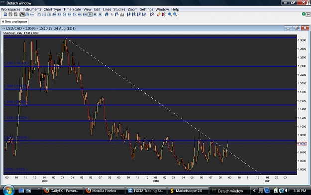The width and height of the screenshot is (311, 195).
Task: Open the Zoom menu
Action: tap(132, 9)
